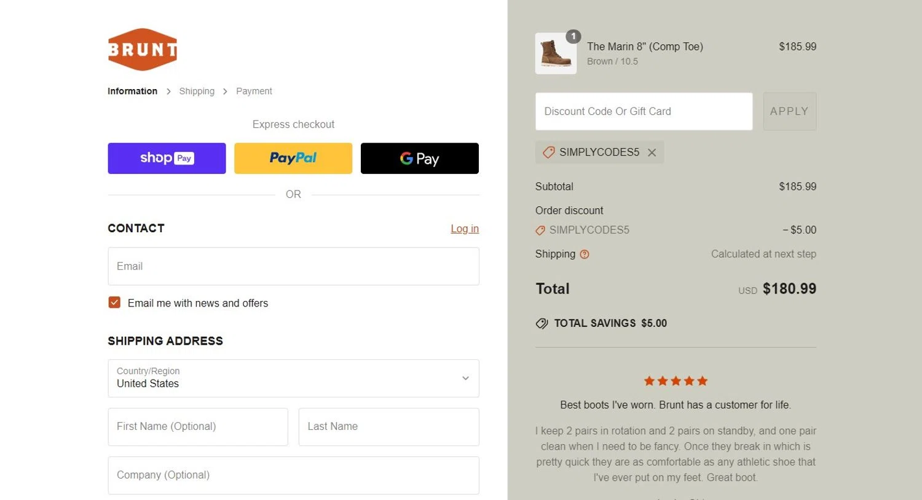The image size is (922, 500).
Task: Click the SHIPPING ADDRESS heading
Action: (165, 341)
